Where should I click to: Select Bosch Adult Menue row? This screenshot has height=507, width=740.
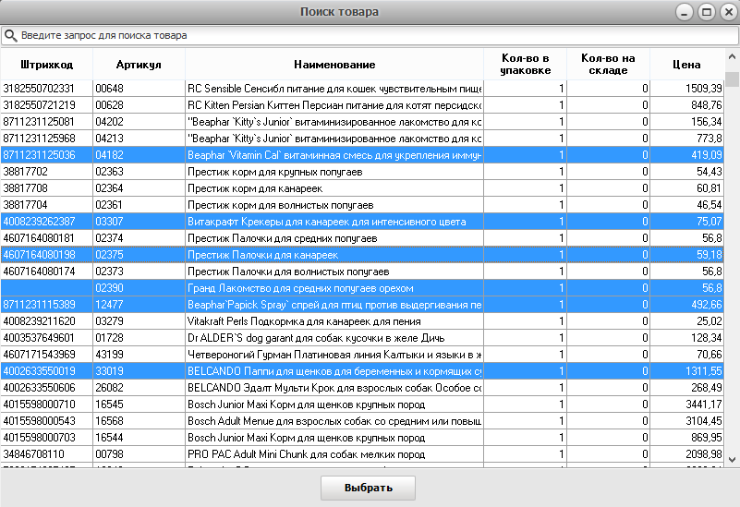coord(362,421)
